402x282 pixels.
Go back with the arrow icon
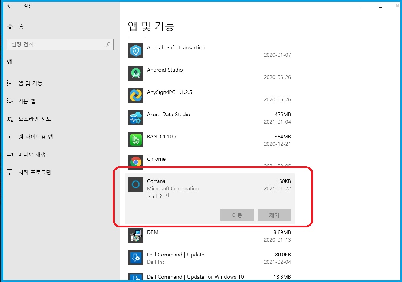10,6
